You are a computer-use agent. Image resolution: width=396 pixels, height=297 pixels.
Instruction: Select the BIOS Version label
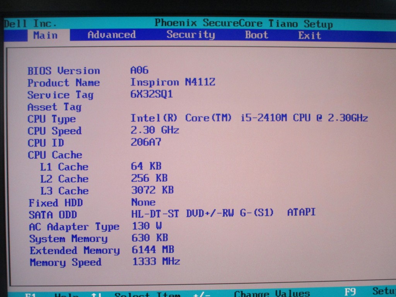click(x=64, y=71)
